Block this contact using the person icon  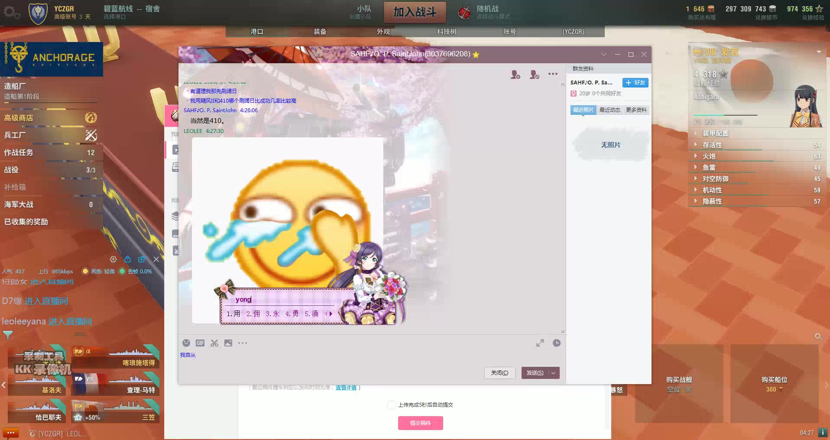[535, 74]
